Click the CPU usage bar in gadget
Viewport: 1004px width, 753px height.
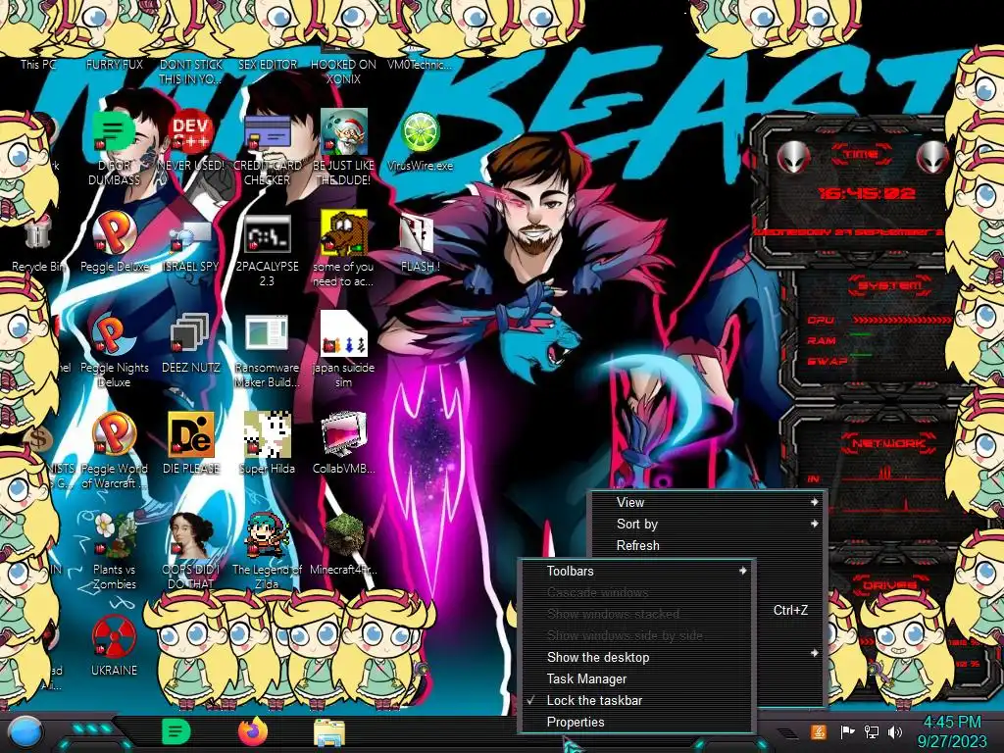click(x=903, y=320)
